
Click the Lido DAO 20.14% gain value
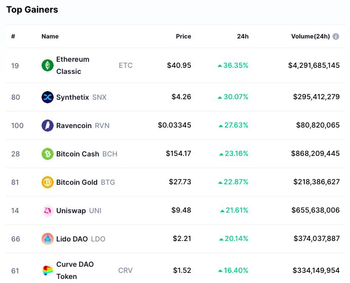coord(234,239)
